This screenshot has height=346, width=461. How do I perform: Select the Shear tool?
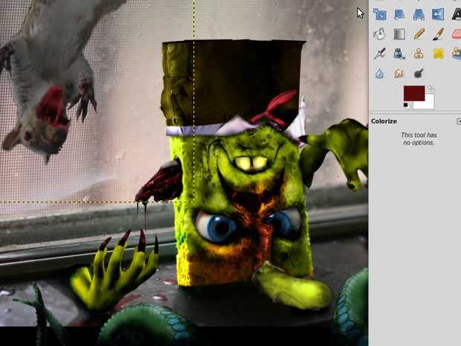coord(399,14)
